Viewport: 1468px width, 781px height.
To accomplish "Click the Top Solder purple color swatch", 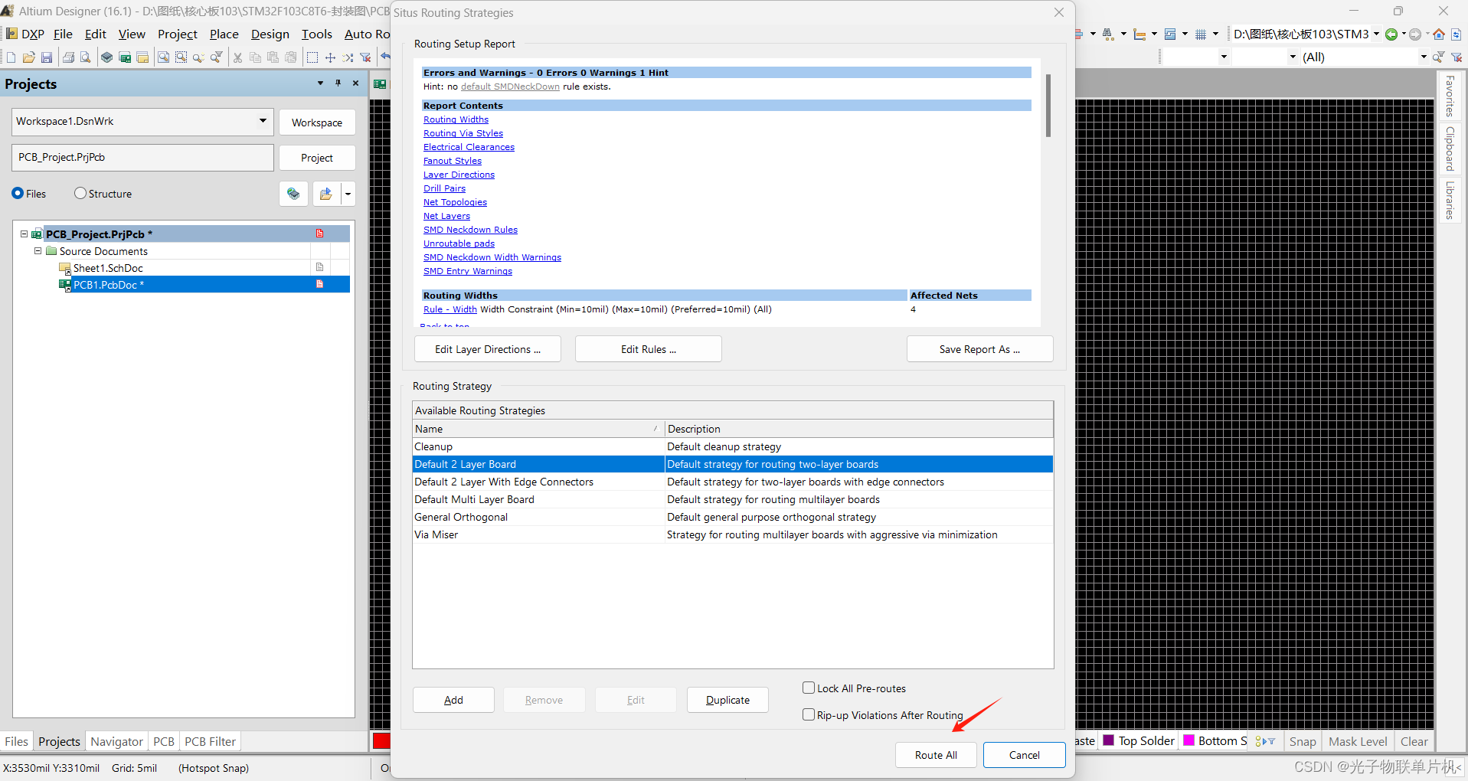I will tap(1109, 740).
